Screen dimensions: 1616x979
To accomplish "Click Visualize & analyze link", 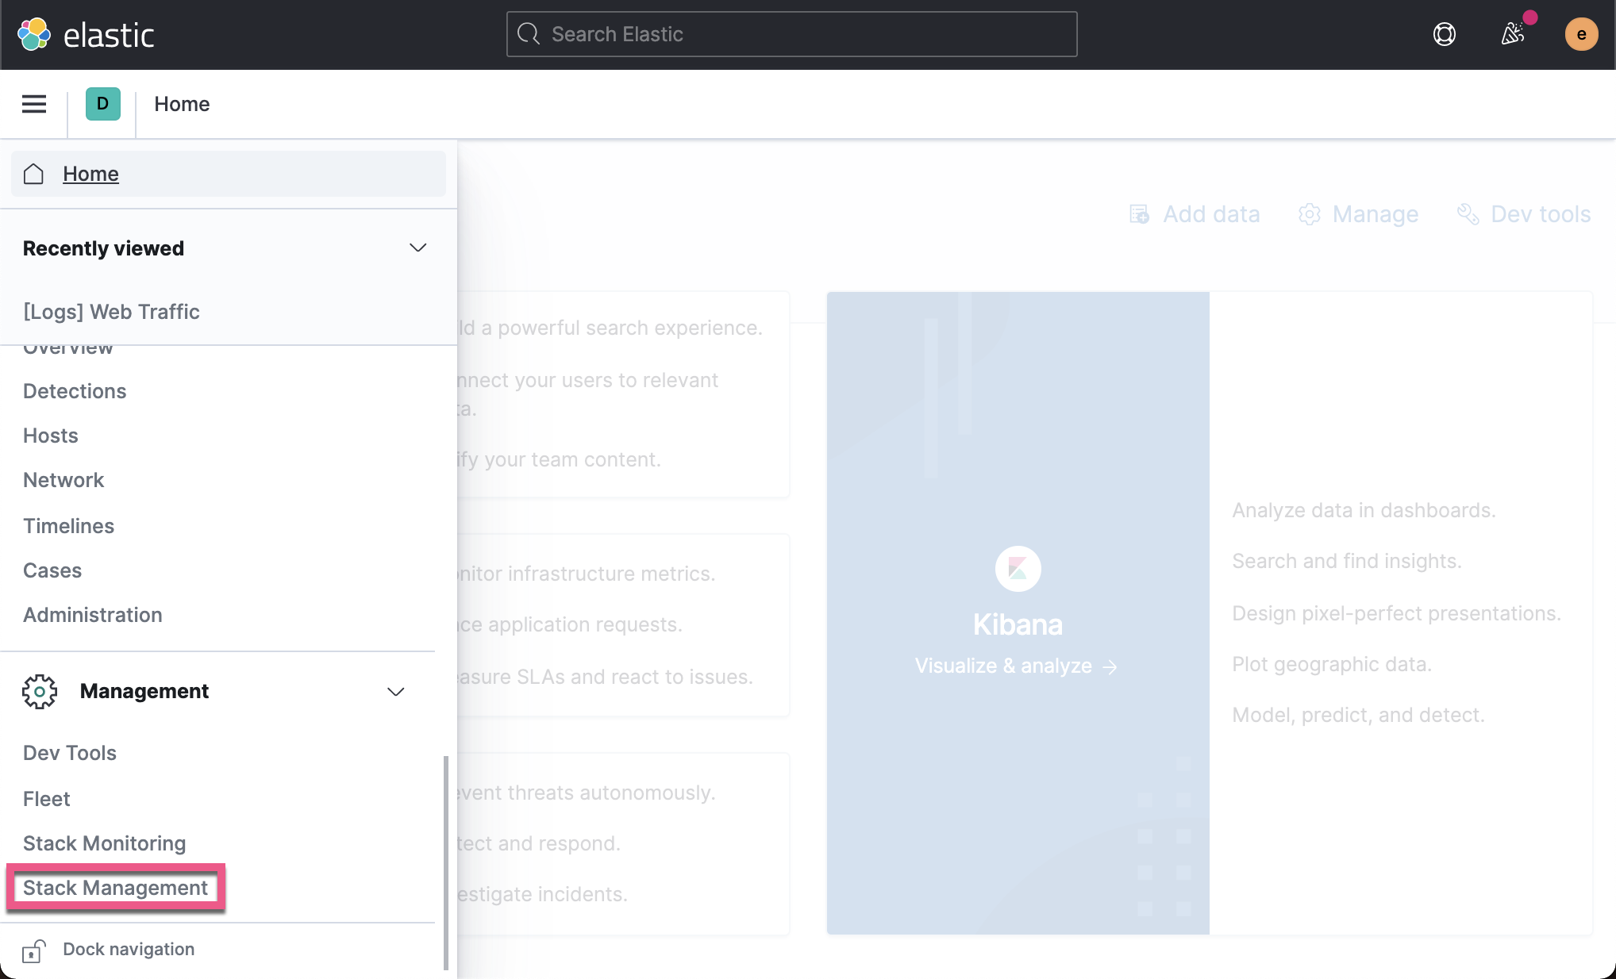I will [1015, 666].
